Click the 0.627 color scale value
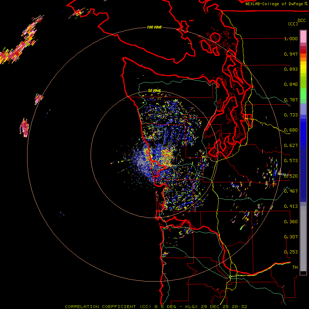Viewport: 309px width, 309px height. click(291, 146)
